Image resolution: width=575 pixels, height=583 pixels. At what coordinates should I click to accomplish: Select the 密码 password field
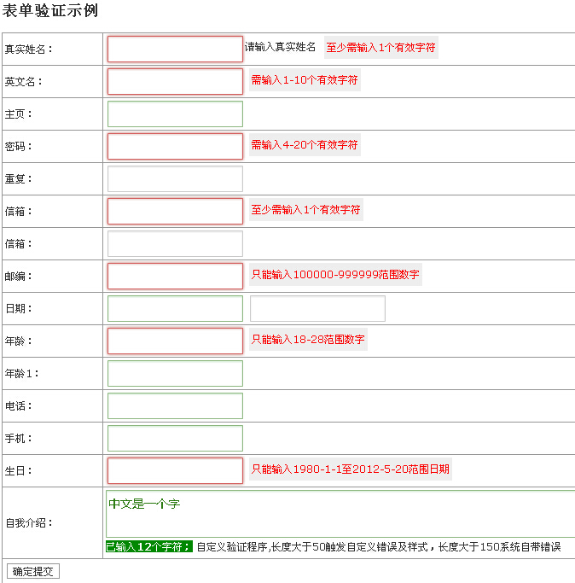point(175,146)
